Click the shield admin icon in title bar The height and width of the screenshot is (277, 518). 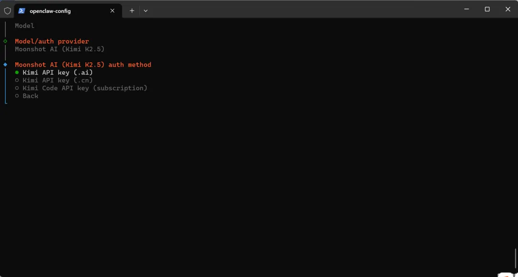click(x=7, y=11)
